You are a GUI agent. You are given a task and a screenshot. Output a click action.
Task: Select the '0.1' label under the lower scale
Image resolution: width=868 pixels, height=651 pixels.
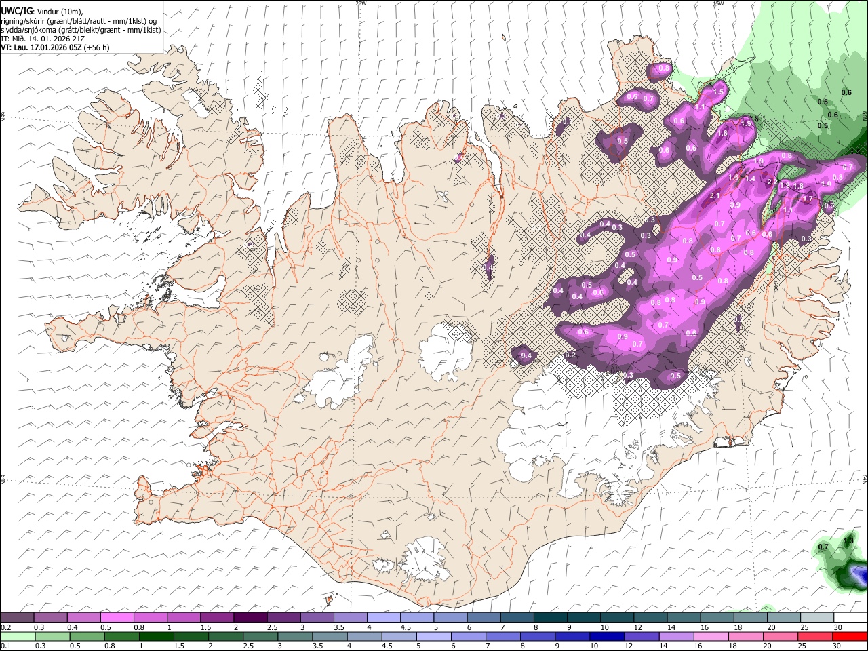[x=5, y=646]
